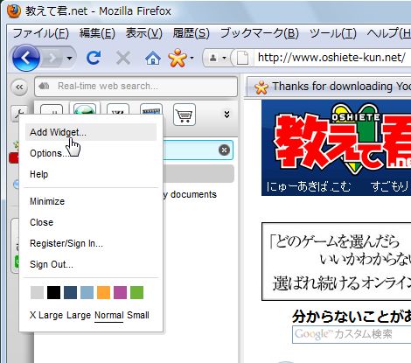Open the back/forward history dropdown arrow
411x363 pixels.
(69, 59)
